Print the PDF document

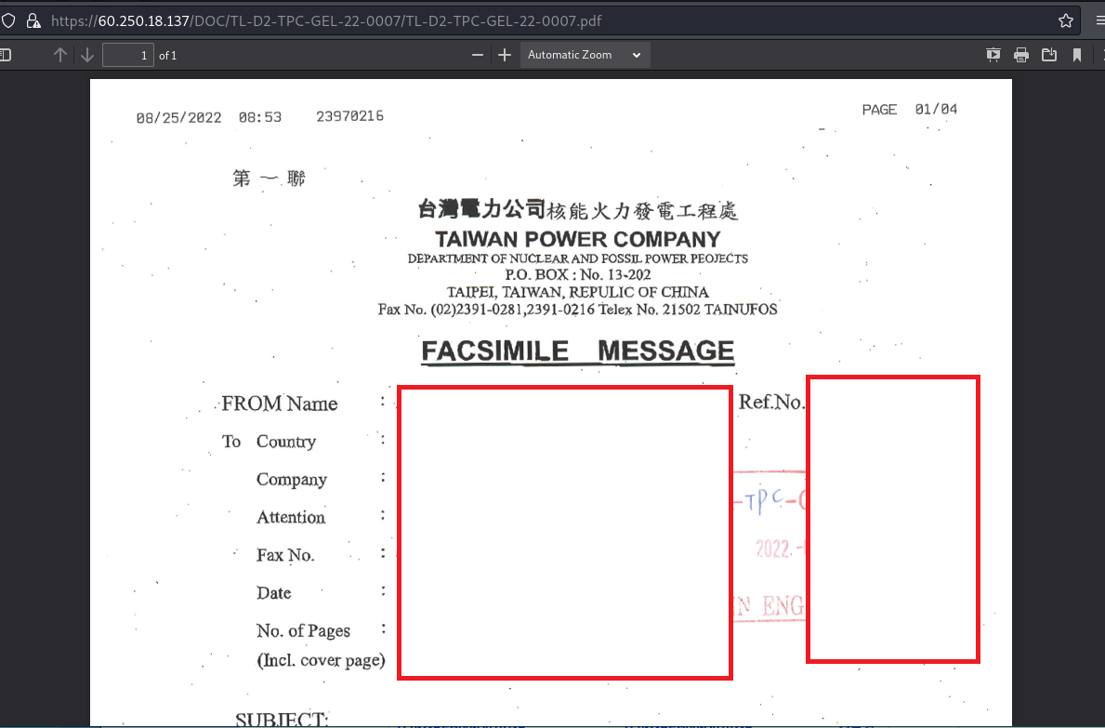click(x=1021, y=55)
